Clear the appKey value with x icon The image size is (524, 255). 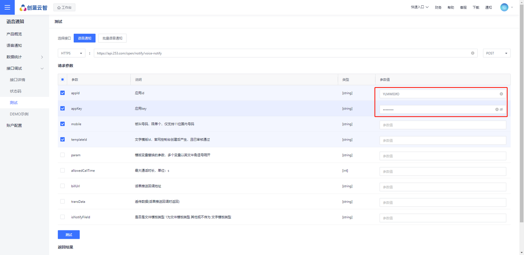pyautogui.click(x=497, y=110)
